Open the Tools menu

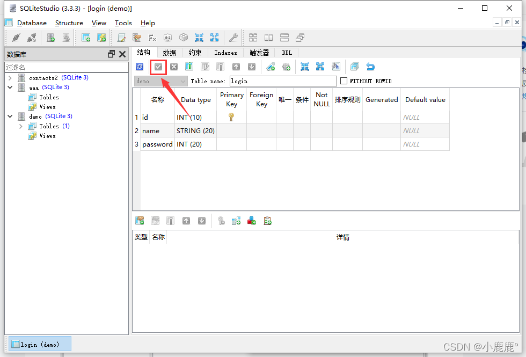123,23
